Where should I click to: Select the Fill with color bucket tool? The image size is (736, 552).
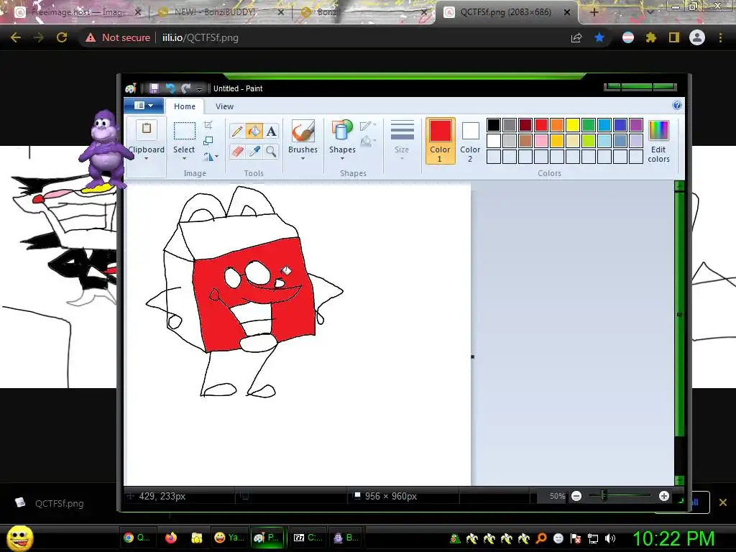[x=254, y=132]
